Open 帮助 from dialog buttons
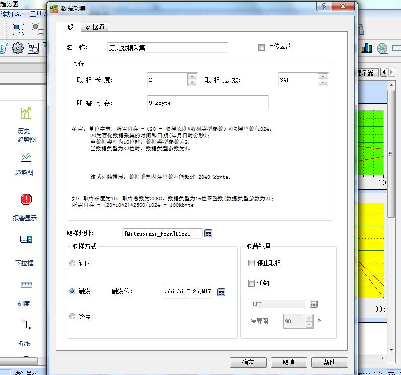Viewport: 401px width, 375px height. pyautogui.click(x=330, y=362)
